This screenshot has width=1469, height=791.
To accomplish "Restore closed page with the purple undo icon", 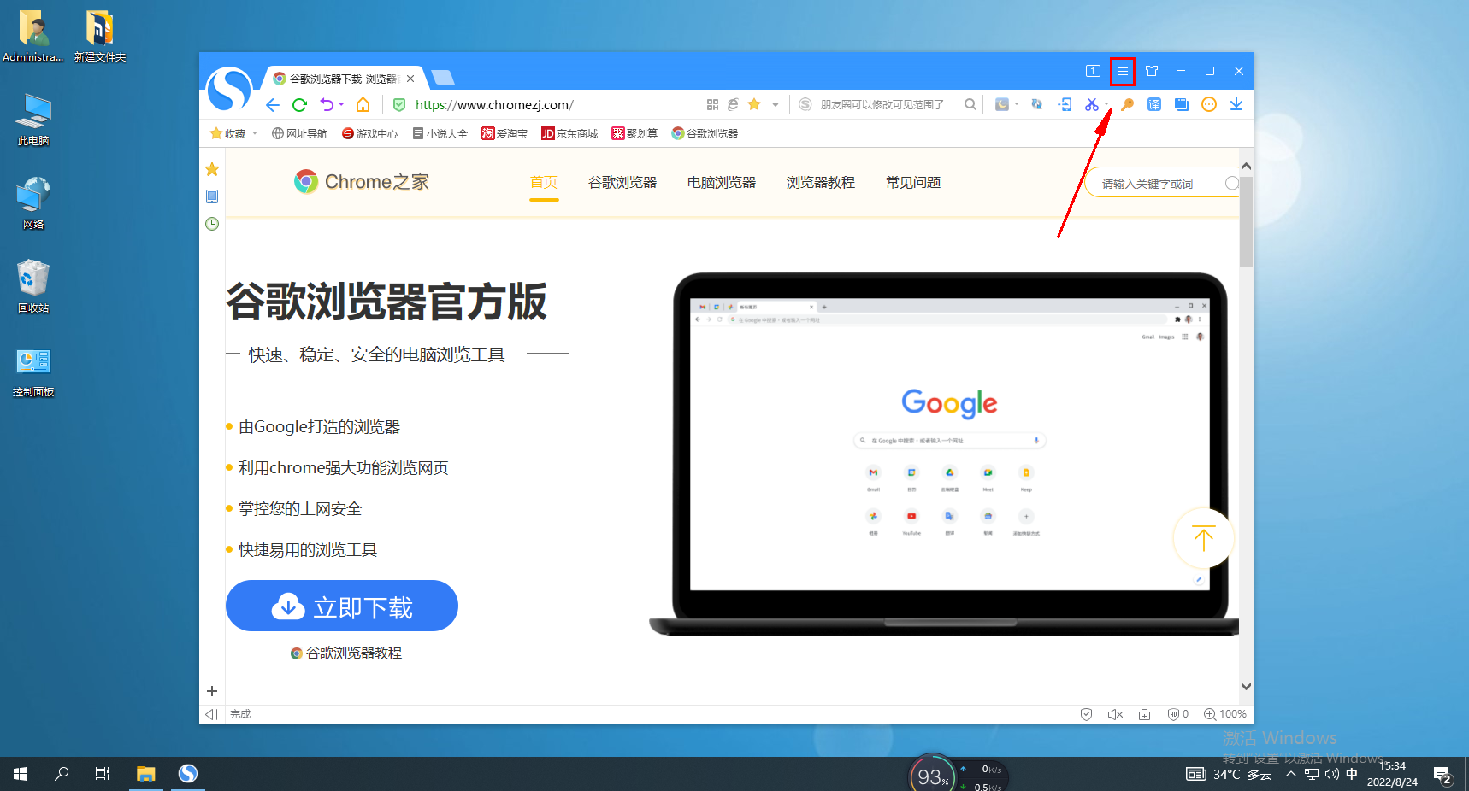I will [x=327, y=105].
